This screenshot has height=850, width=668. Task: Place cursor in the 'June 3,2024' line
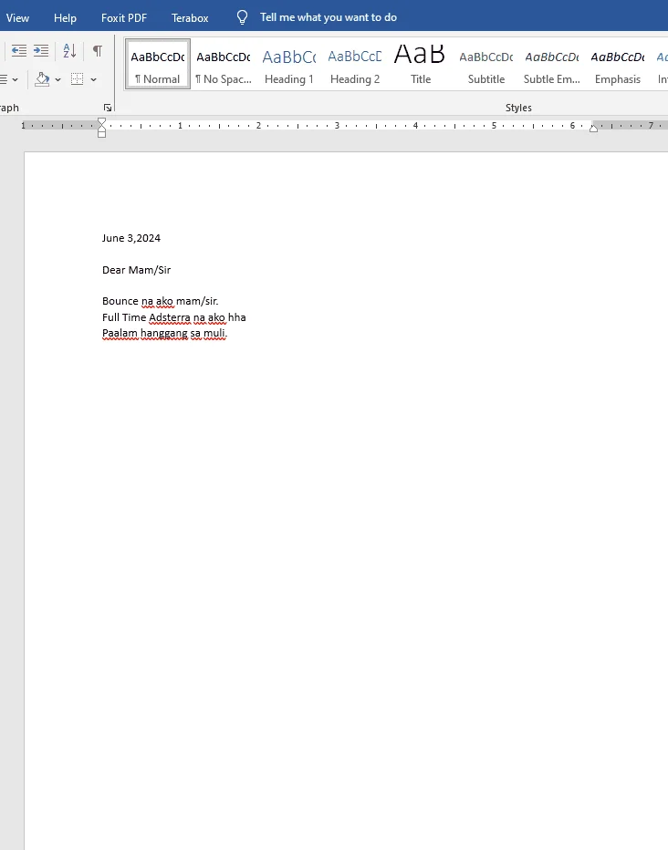pyautogui.click(x=131, y=238)
